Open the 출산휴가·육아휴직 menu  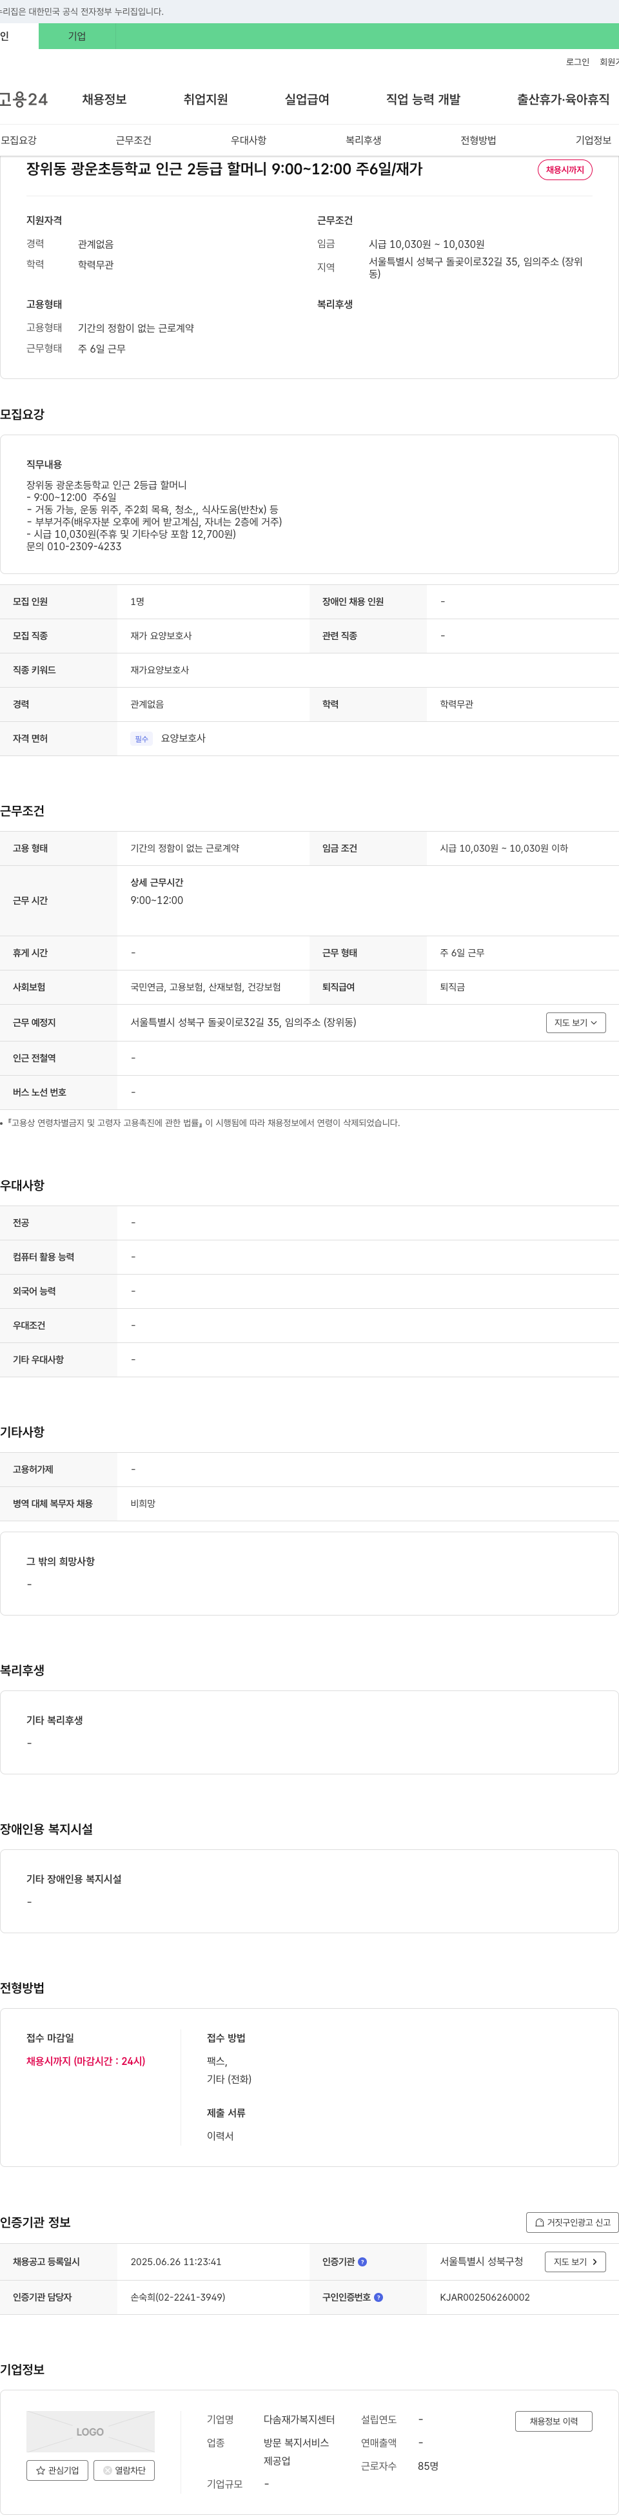point(564,99)
